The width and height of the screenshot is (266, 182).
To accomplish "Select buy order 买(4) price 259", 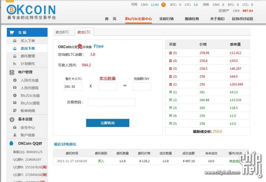I will [x=207, y=116].
